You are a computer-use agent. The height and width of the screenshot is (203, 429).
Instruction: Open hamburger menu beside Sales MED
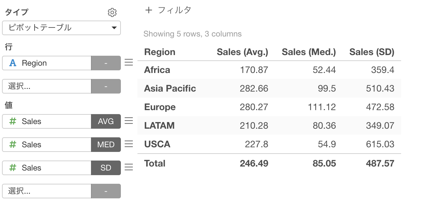[x=129, y=144]
